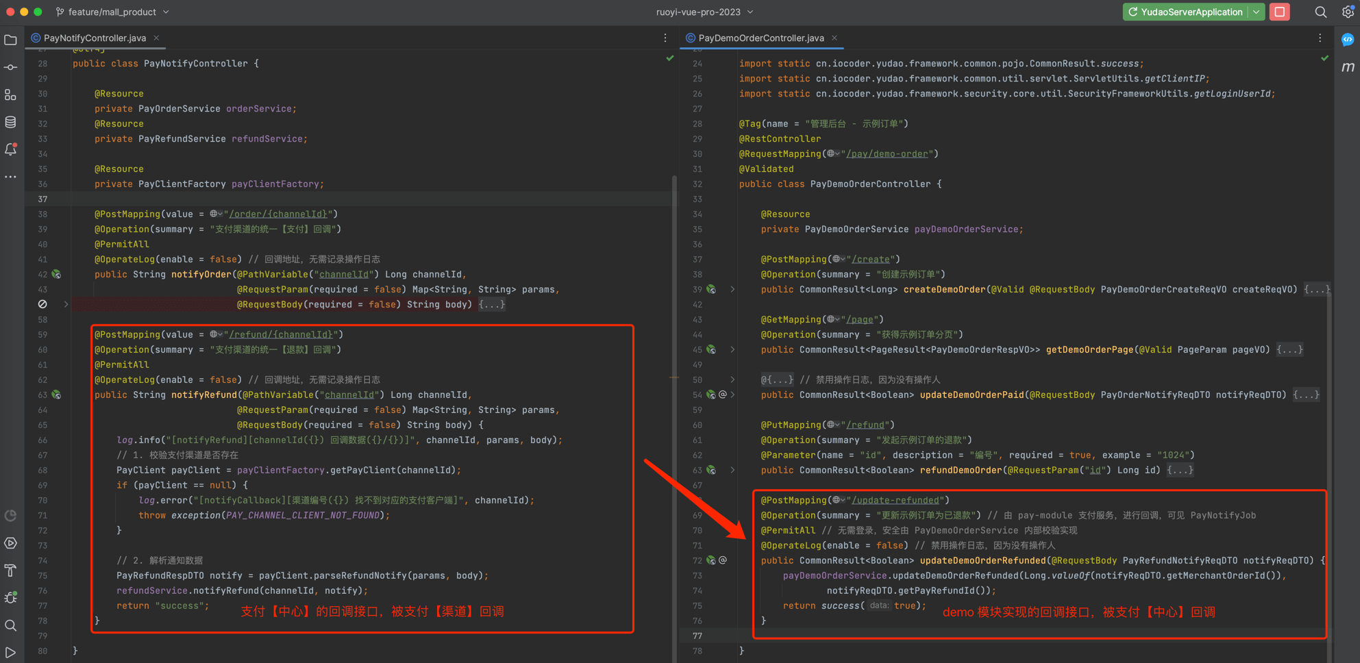
Task: Open the Database tool window
Action: coord(10,122)
